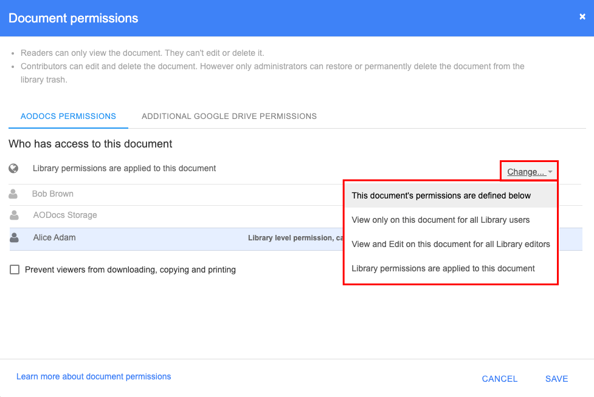594x397 pixels.
Task: Click the user icon next to AODocs Storage
Action: pos(15,215)
